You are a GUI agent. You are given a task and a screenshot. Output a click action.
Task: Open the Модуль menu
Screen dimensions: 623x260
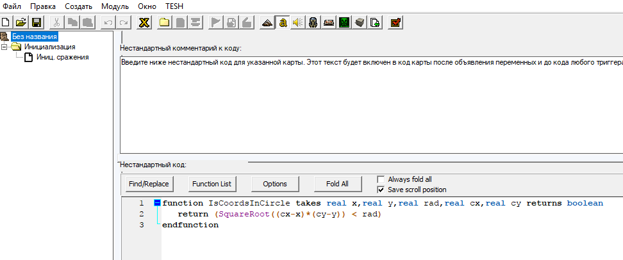point(115,6)
